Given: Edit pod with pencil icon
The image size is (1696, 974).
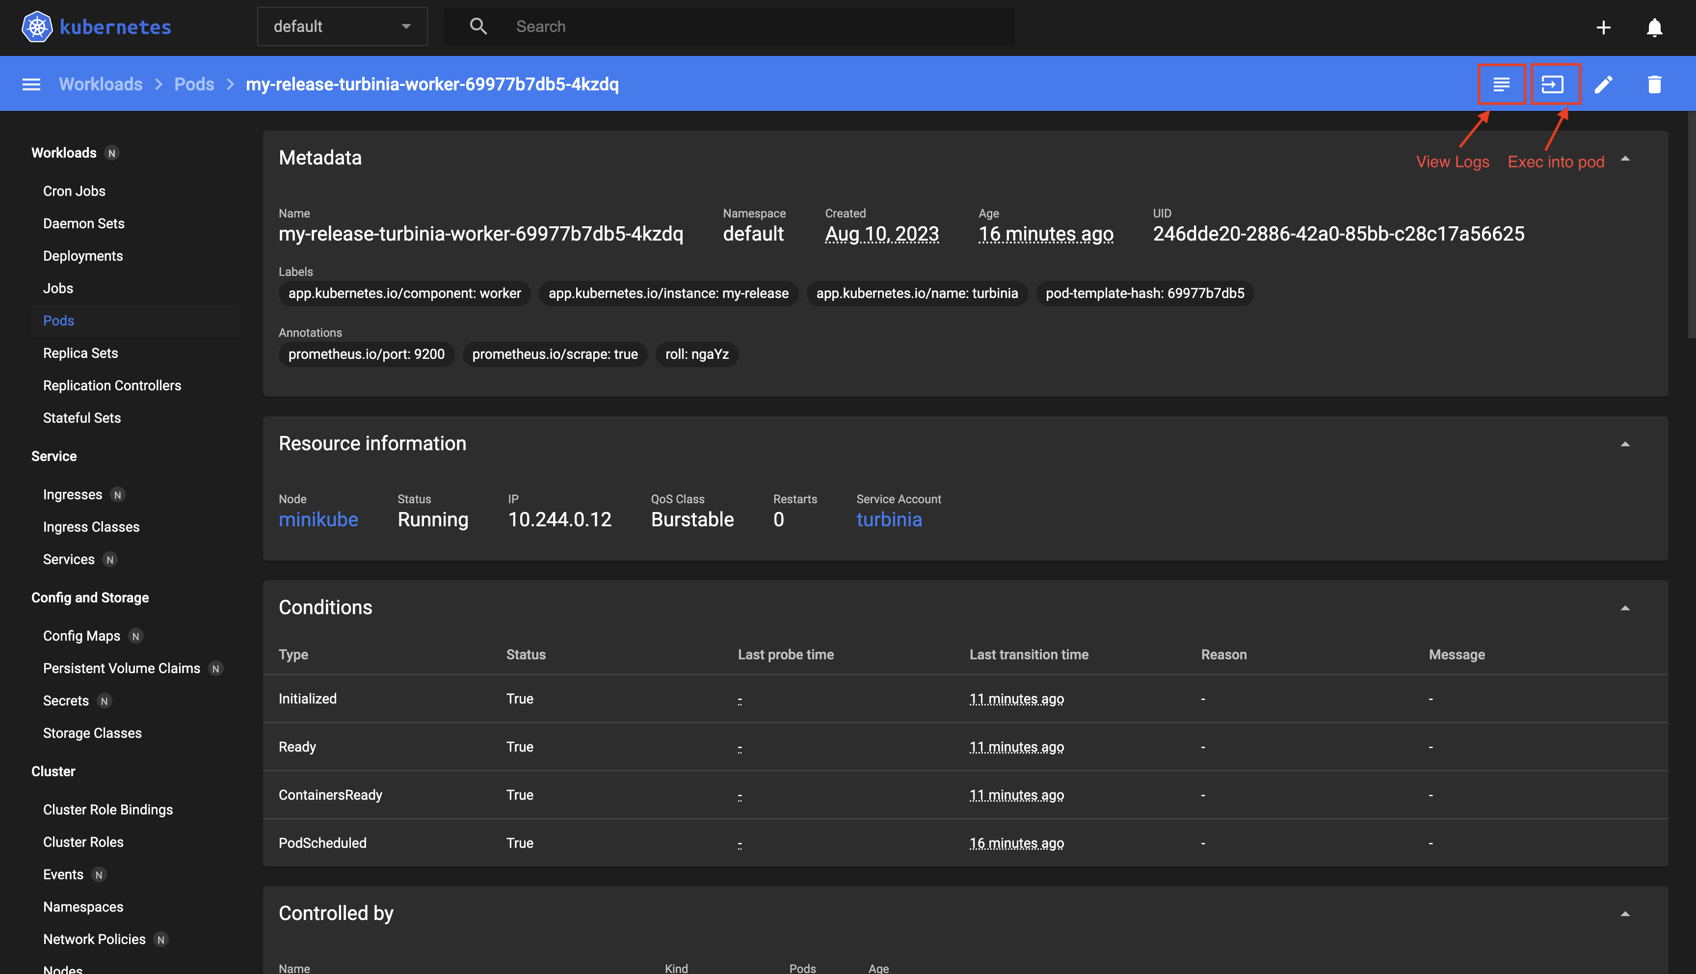Looking at the screenshot, I should [1603, 84].
